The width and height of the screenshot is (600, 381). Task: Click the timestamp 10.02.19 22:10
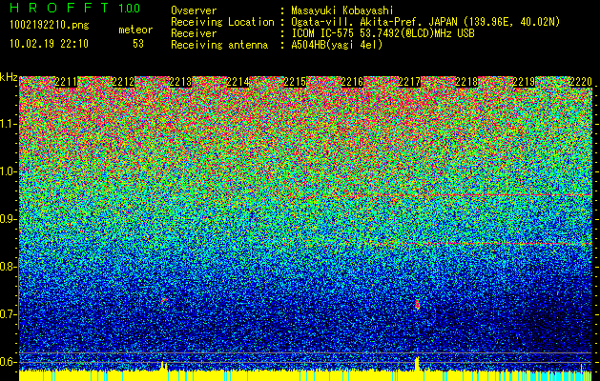(x=49, y=43)
